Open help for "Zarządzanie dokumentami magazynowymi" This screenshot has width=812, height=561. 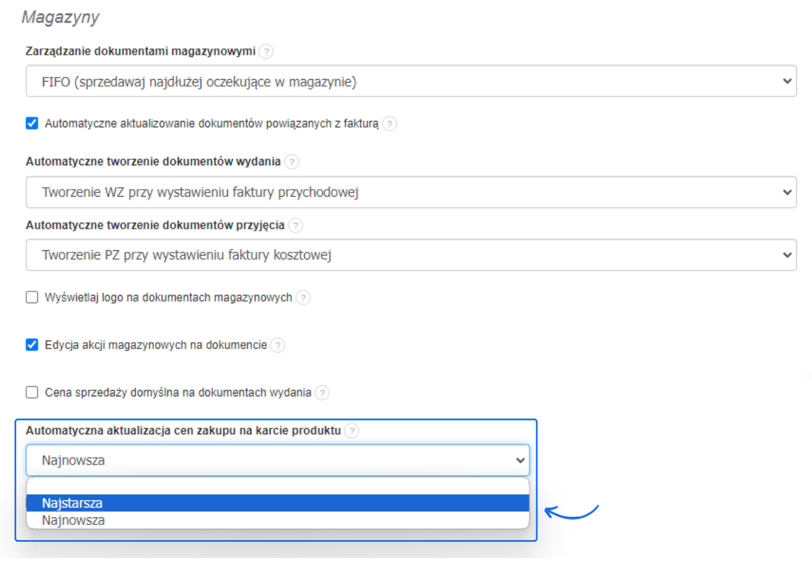[x=266, y=51]
